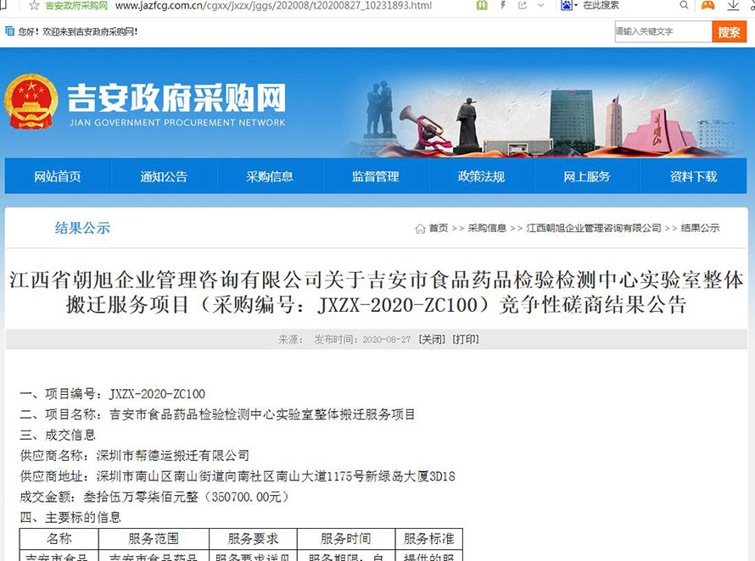The width and height of the screenshot is (755, 561).
Task: Click the welcome message icon at top left
Action: tap(10, 32)
